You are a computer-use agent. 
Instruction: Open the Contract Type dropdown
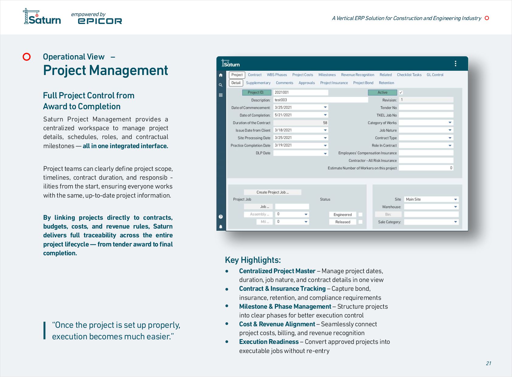pos(450,138)
